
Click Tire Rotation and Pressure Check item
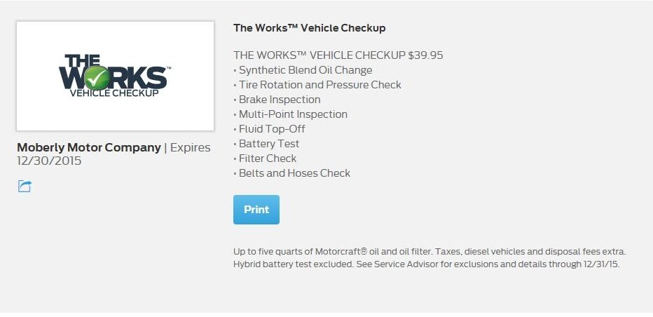pos(319,85)
